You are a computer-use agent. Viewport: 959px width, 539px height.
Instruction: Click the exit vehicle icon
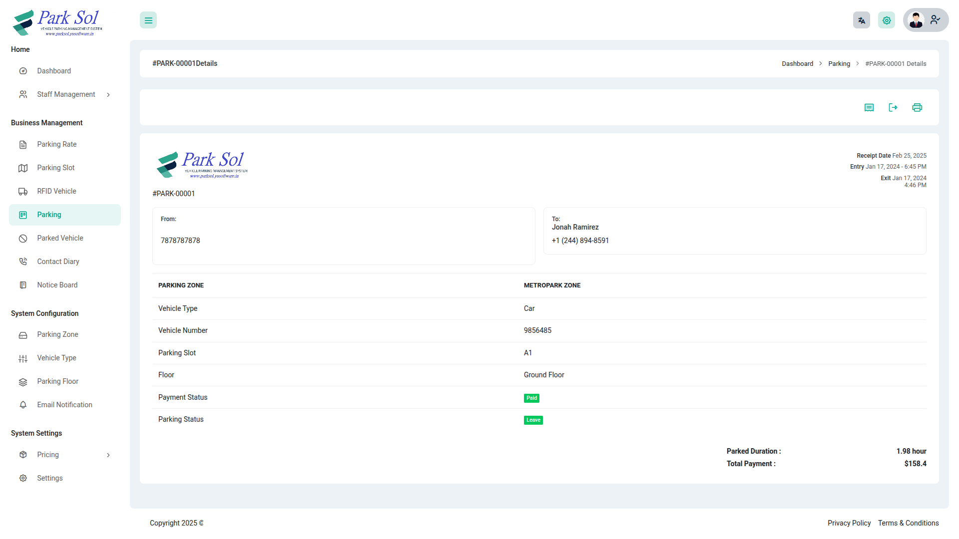coord(893,108)
